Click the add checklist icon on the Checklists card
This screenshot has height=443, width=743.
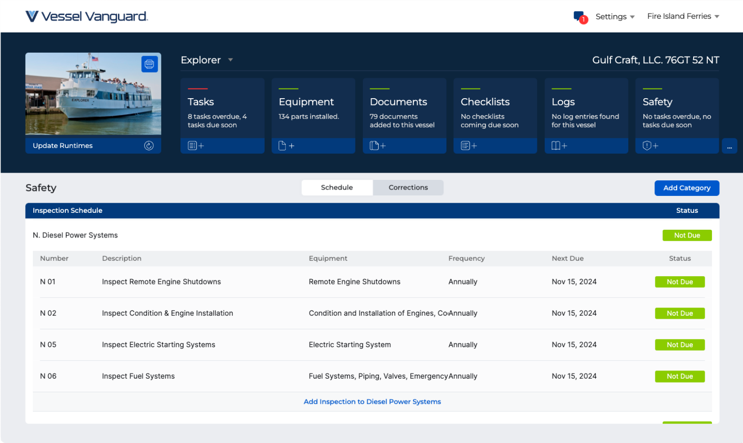tap(468, 145)
